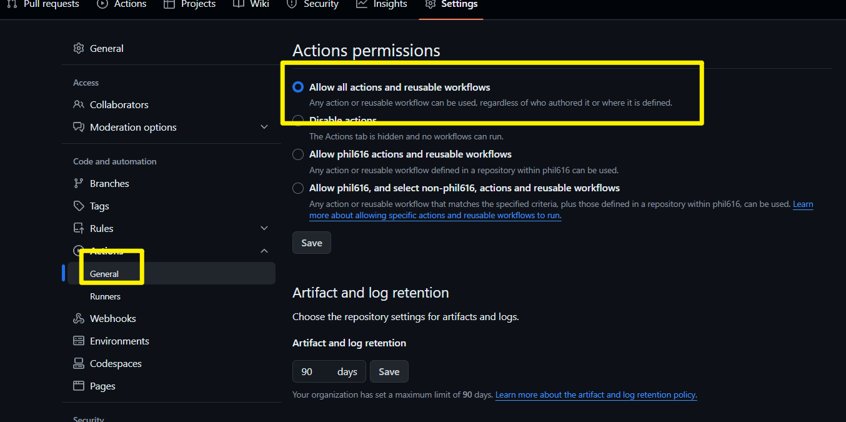Click the bold Artifact and log retention label

(349, 343)
